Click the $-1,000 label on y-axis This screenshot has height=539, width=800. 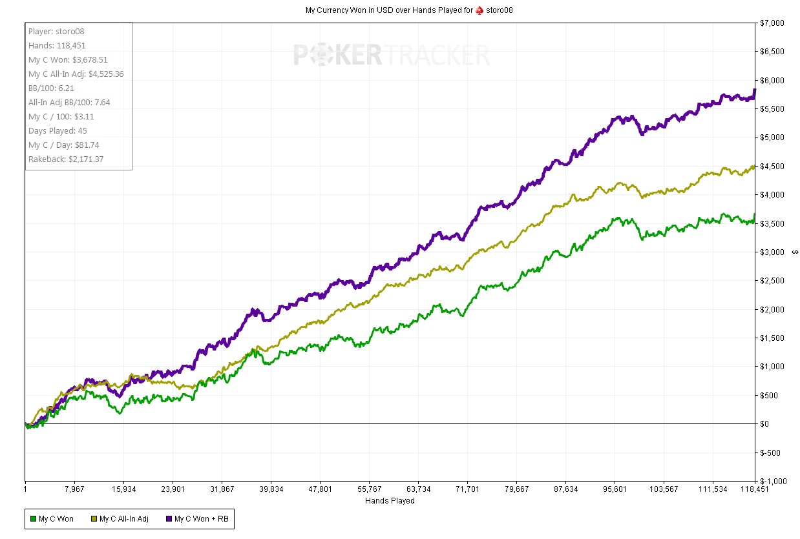(774, 482)
